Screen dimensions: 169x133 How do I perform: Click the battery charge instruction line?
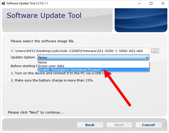(x=52, y=80)
